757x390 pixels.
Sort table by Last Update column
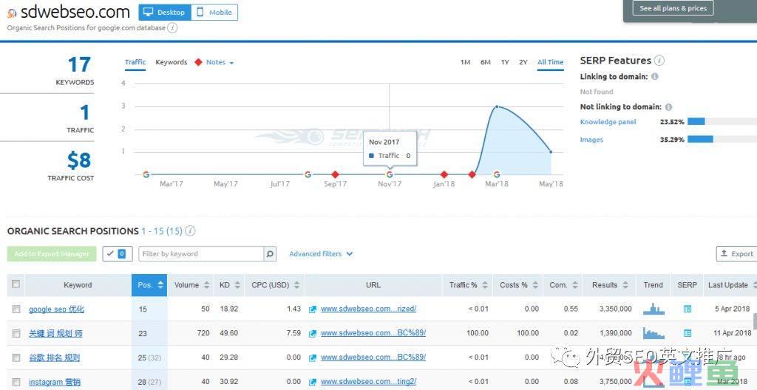(x=731, y=285)
